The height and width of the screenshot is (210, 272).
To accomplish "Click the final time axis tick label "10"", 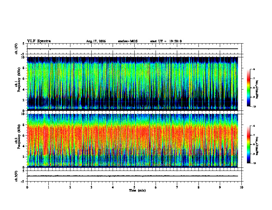I will pyautogui.click(x=241, y=187).
